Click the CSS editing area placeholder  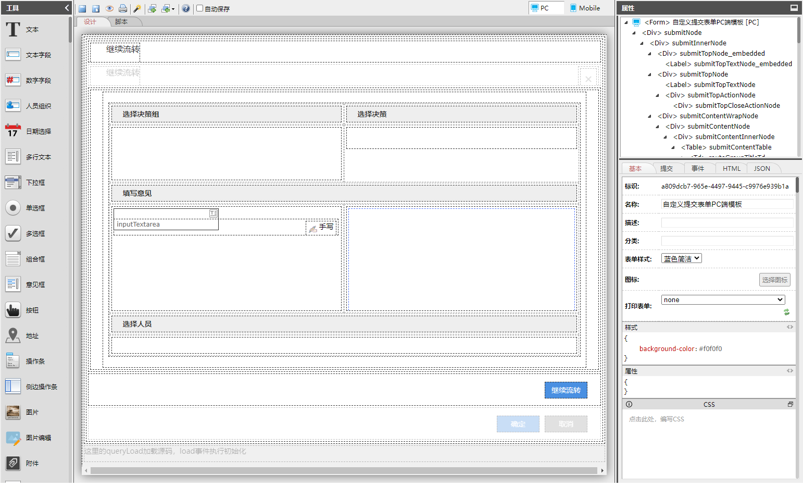tap(656, 419)
